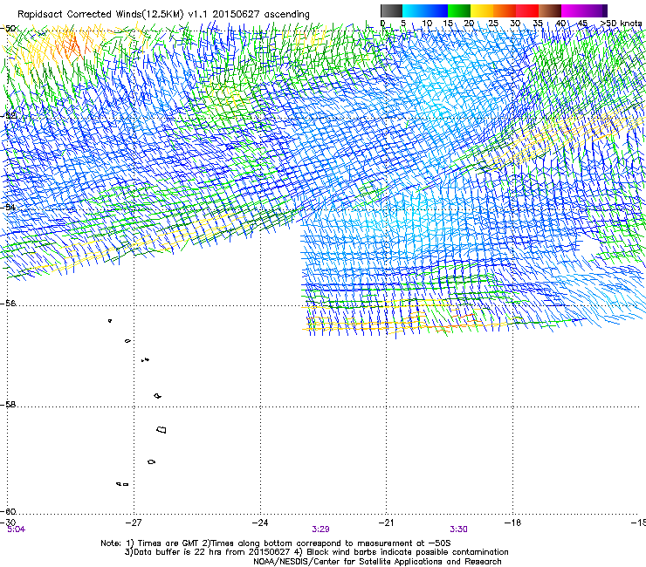This screenshot has height=567, width=646.
Task: Click the 3:29 purple time label
Action: pyautogui.click(x=320, y=529)
